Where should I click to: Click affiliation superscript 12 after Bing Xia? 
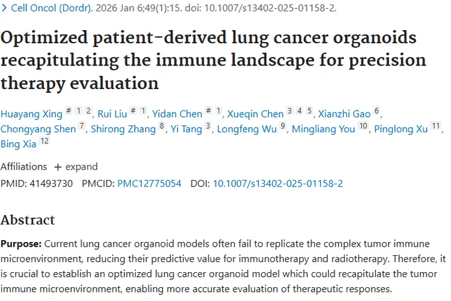tap(44, 141)
